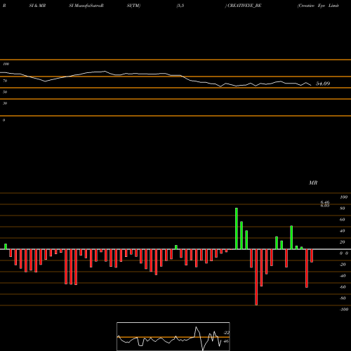Viewport: 351px width, 351px height.
Task: Click the MR axis label -100
Action: tap(344, 310)
